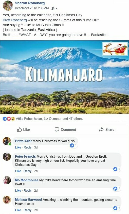This screenshot has width=129, height=214.
Task: Like Britta Aller's comment
Action: [x=18, y=147]
